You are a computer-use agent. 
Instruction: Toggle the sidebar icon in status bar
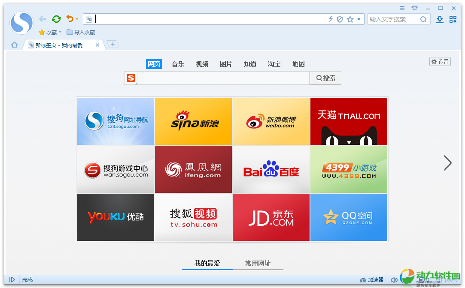12,279
